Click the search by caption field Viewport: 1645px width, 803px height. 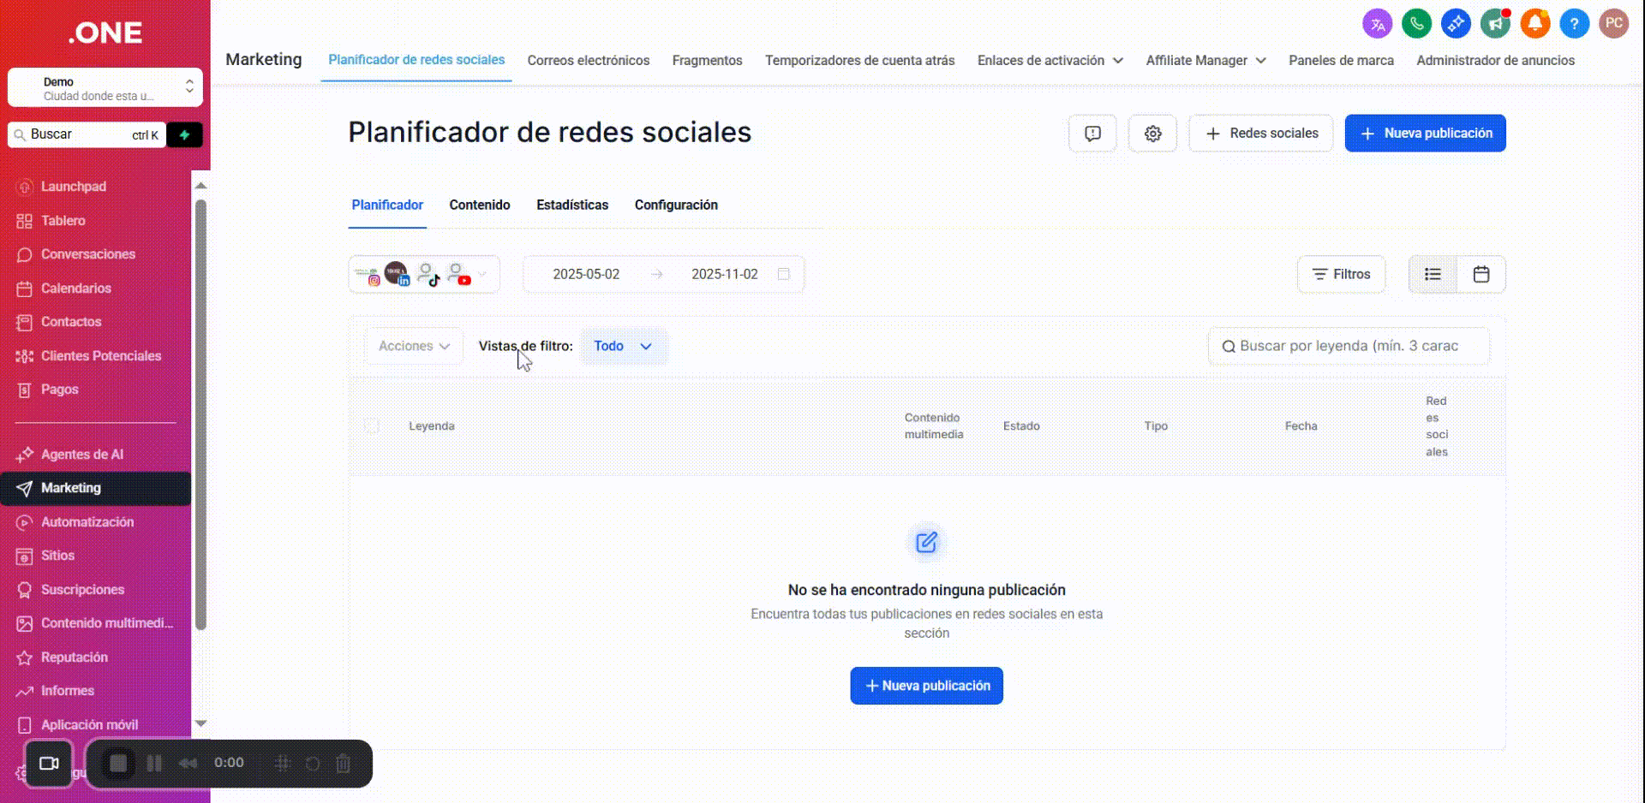pos(1349,346)
